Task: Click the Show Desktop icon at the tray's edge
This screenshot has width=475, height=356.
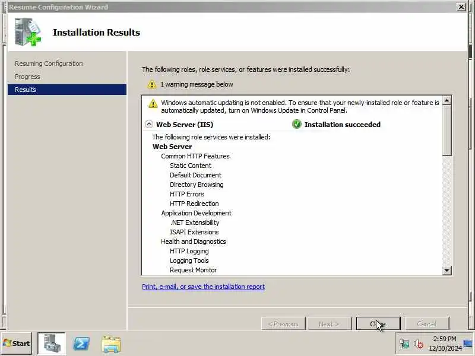Action: (468, 344)
